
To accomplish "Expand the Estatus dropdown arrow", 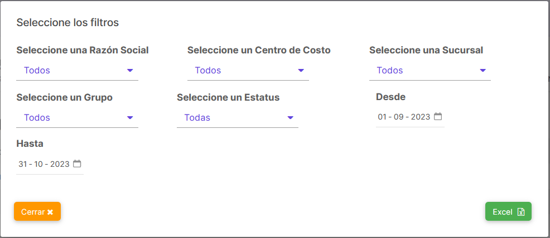I will 290,117.
